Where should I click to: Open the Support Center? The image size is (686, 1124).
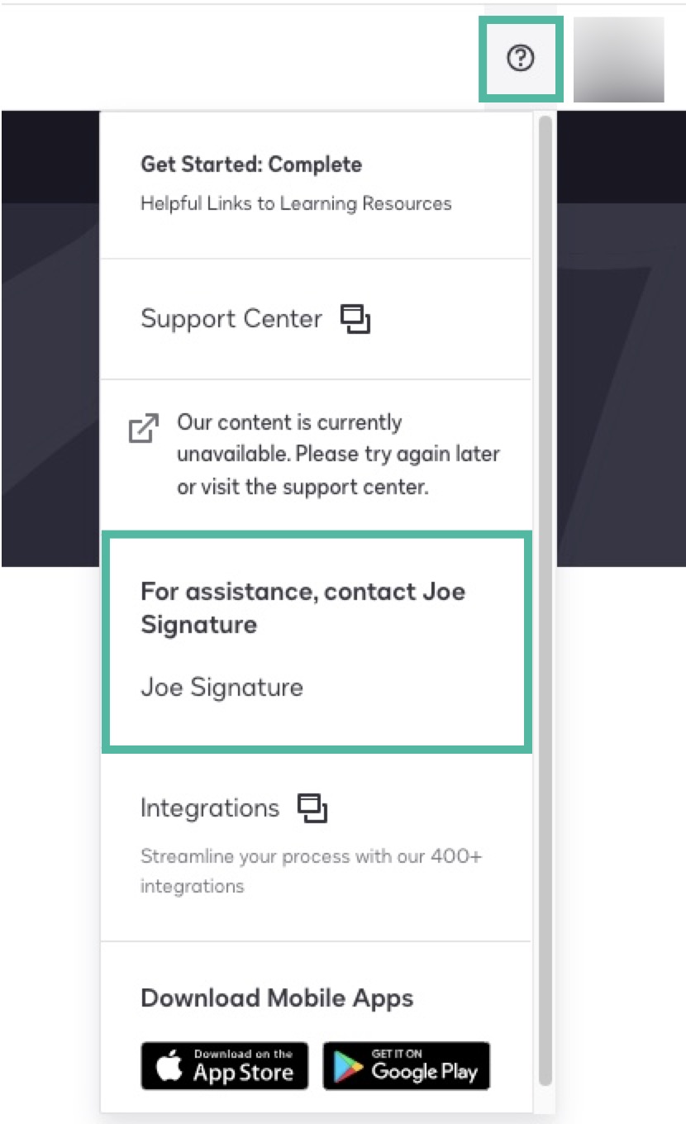231,319
